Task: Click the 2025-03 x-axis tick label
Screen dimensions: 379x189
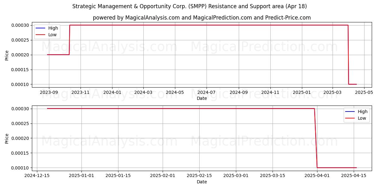Action: 332,93
